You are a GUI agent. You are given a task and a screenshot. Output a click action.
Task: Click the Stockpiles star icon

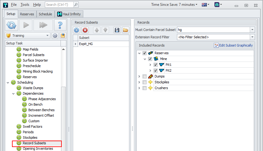pos(151,82)
